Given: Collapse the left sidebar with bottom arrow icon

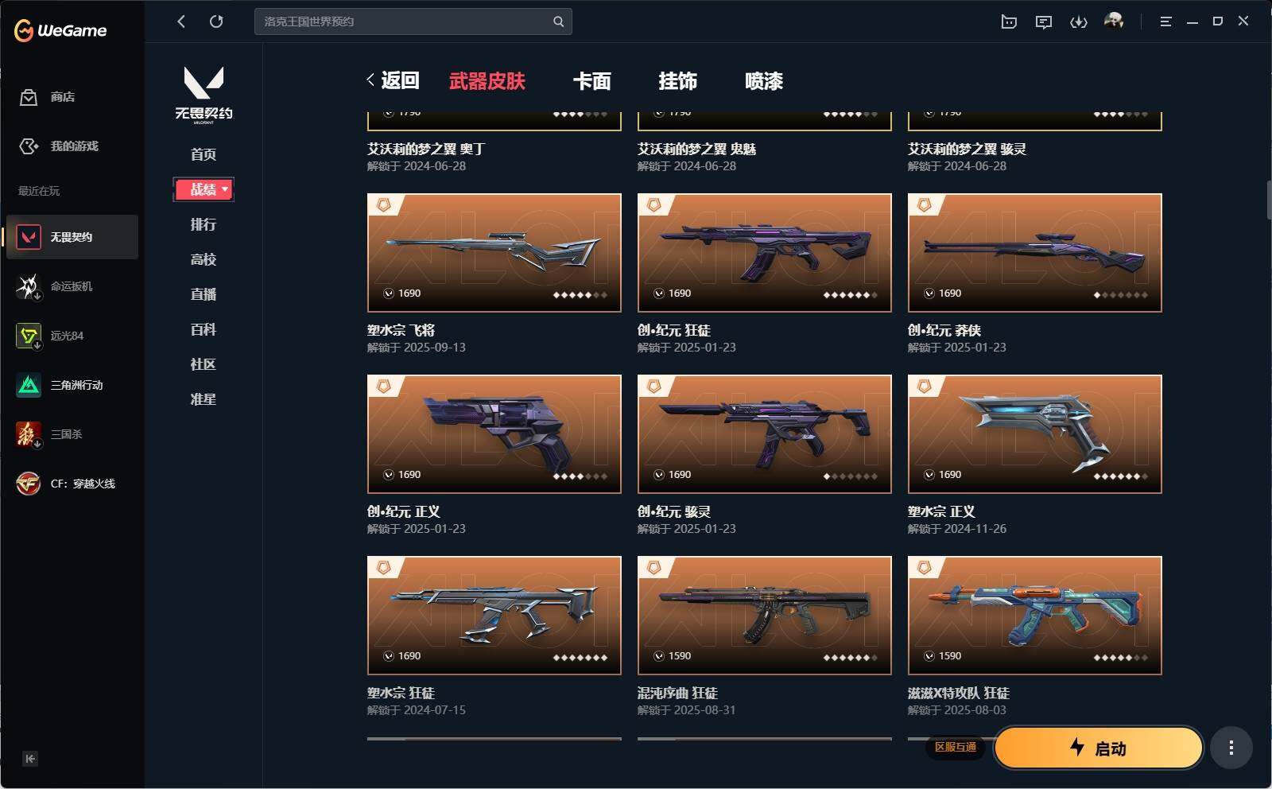Looking at the screenshot, I should coord(30,759).
